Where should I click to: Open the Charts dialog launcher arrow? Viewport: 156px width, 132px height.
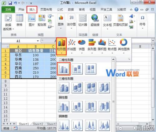click(129, 59)
